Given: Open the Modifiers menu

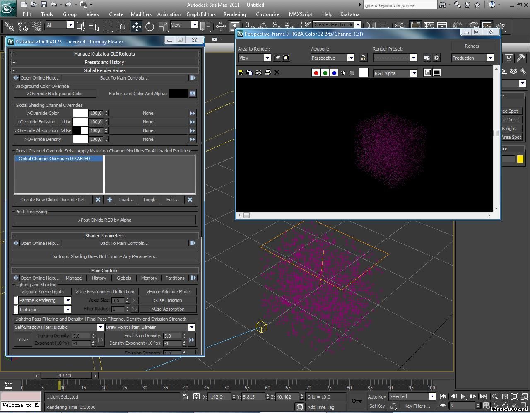Looking at the screenshot, I should (x=141, y=14).
